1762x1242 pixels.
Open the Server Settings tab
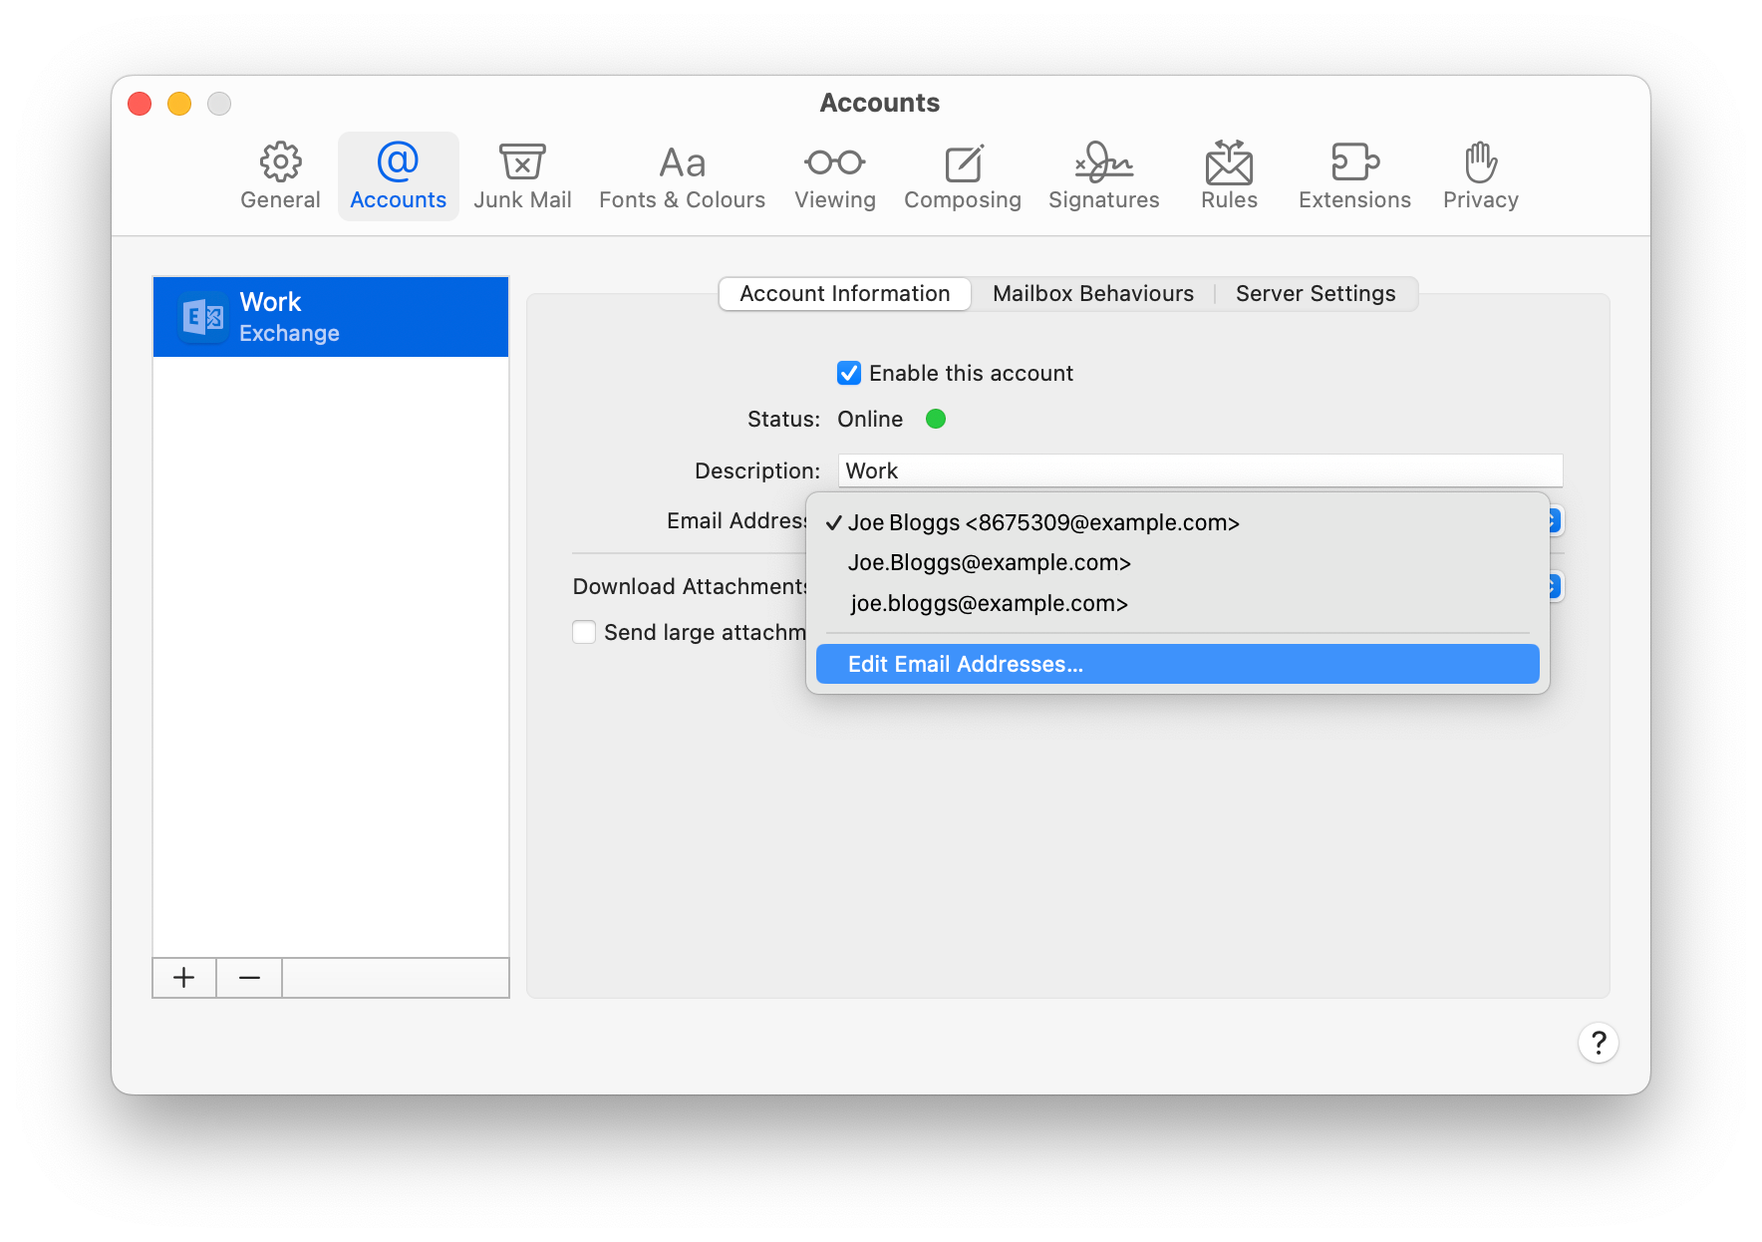[x=1315, y=293]
